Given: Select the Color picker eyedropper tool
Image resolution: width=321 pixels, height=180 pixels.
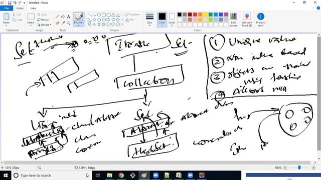Looking at the screenshot, I should point(63,23).
